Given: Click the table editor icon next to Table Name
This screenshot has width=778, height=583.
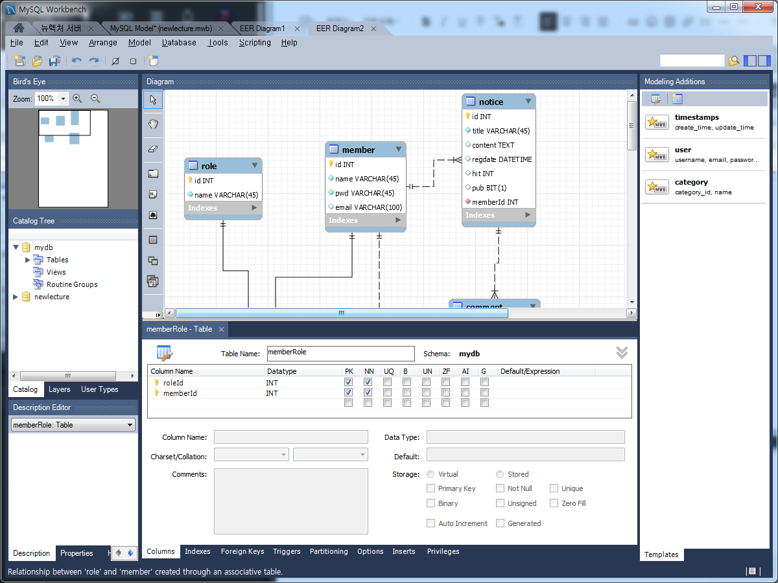Looking at the screenshot, I should [165, 353].
